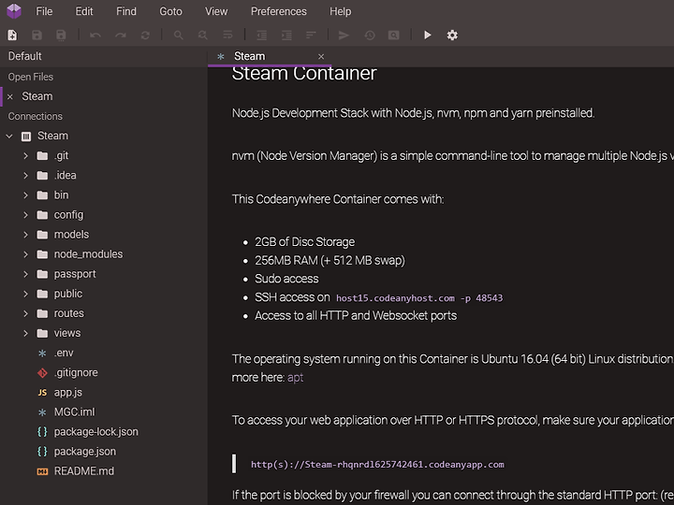Click the Steam container connection icon

tap(26, 137)
